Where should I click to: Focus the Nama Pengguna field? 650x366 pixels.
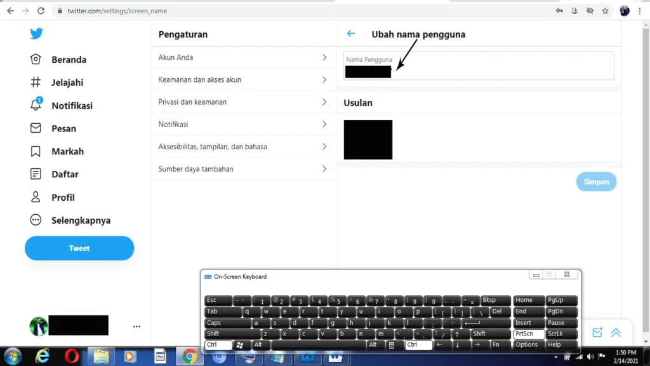click(479, 65)
